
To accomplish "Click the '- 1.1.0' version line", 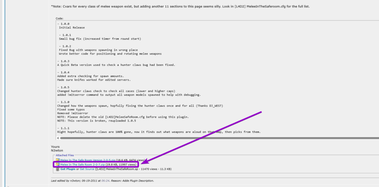I will pos(63,102).
